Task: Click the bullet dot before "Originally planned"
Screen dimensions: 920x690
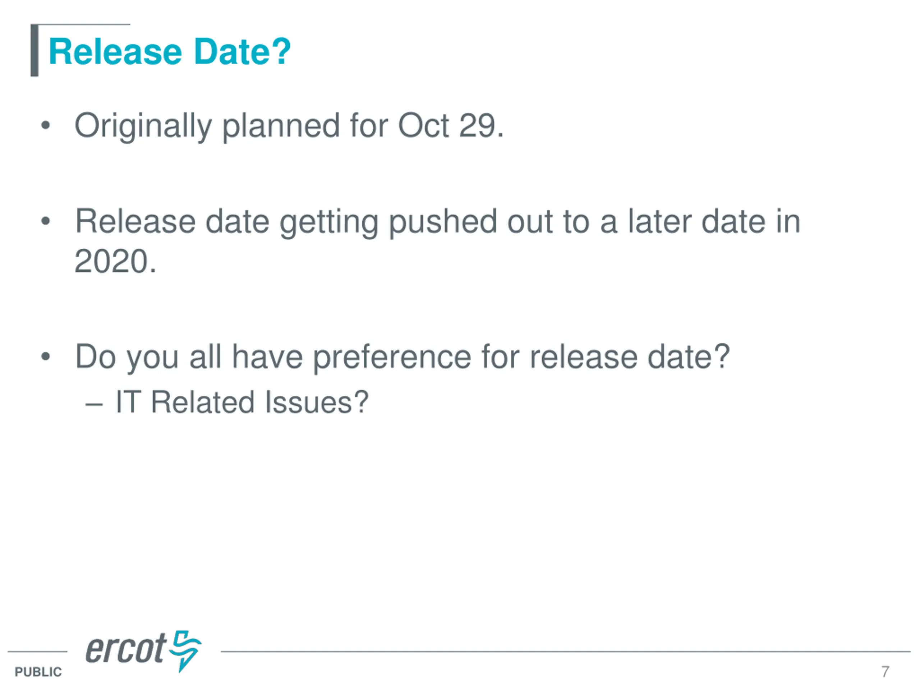Action: tap(46, 125)
